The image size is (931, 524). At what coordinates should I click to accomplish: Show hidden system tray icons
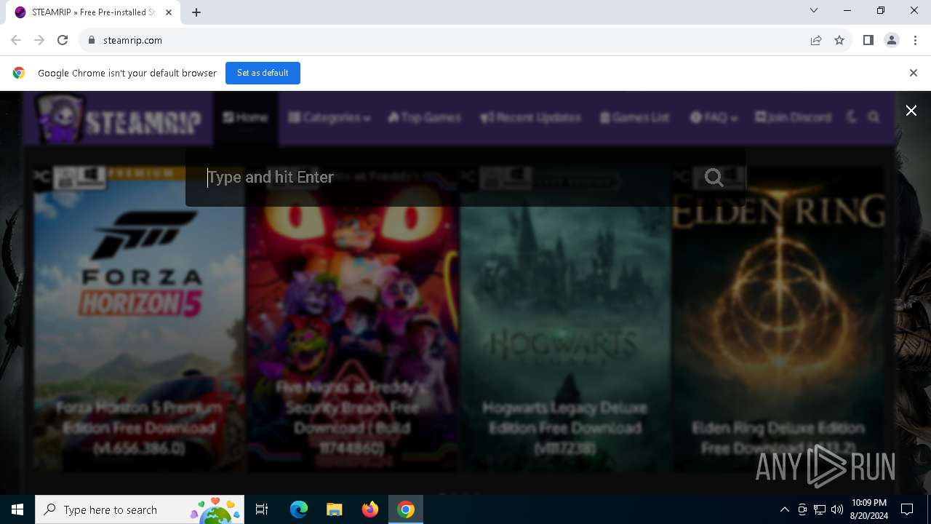(x=784, y=509)
